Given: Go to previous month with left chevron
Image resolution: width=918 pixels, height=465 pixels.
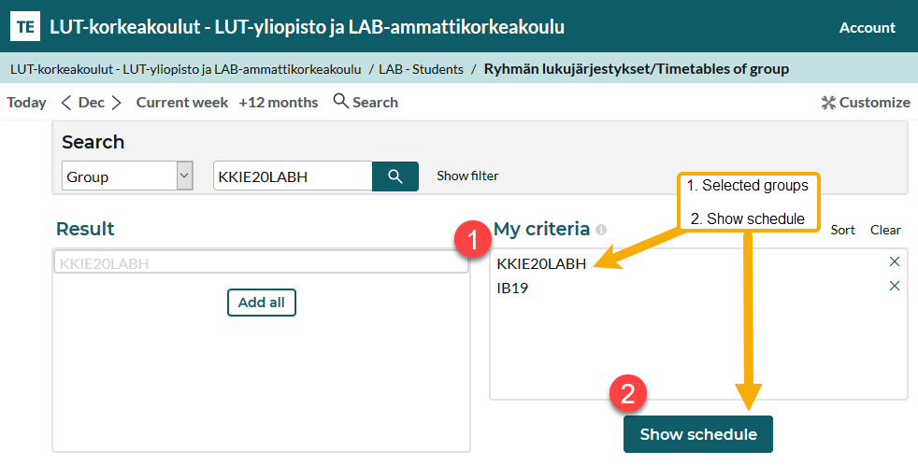Looking at the screenshot, I should 66,103.
